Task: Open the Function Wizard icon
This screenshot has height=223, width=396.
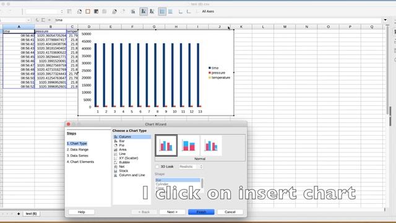Action: pyautogui.click(x=37, y=20)
